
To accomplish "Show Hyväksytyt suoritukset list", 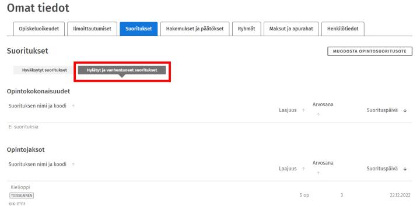I will coord(44,70).
